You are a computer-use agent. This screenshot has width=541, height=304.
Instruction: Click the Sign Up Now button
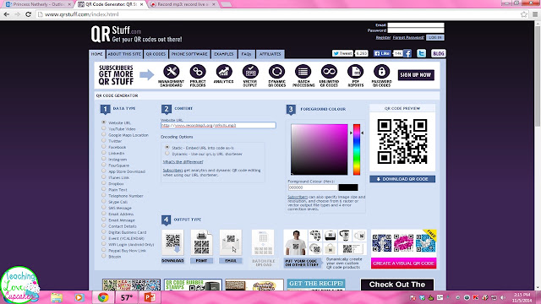416,75
